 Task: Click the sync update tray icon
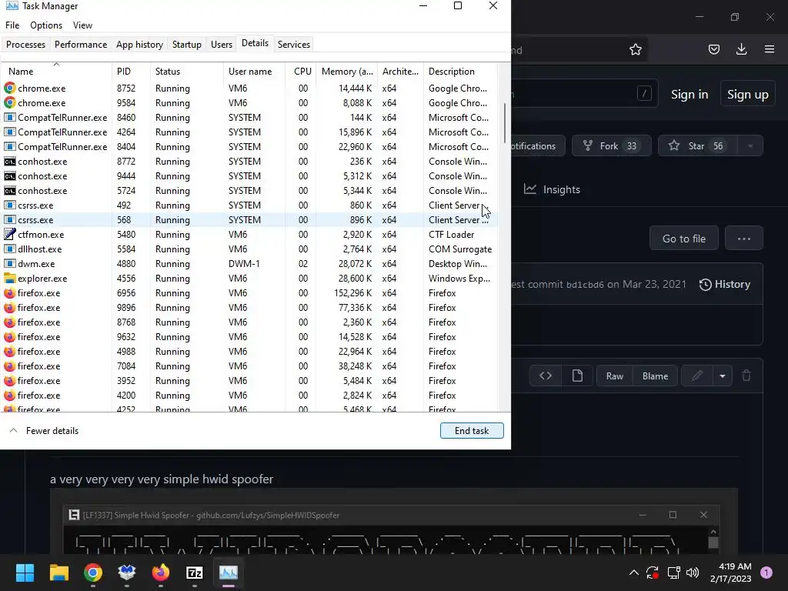click(653, 573)
